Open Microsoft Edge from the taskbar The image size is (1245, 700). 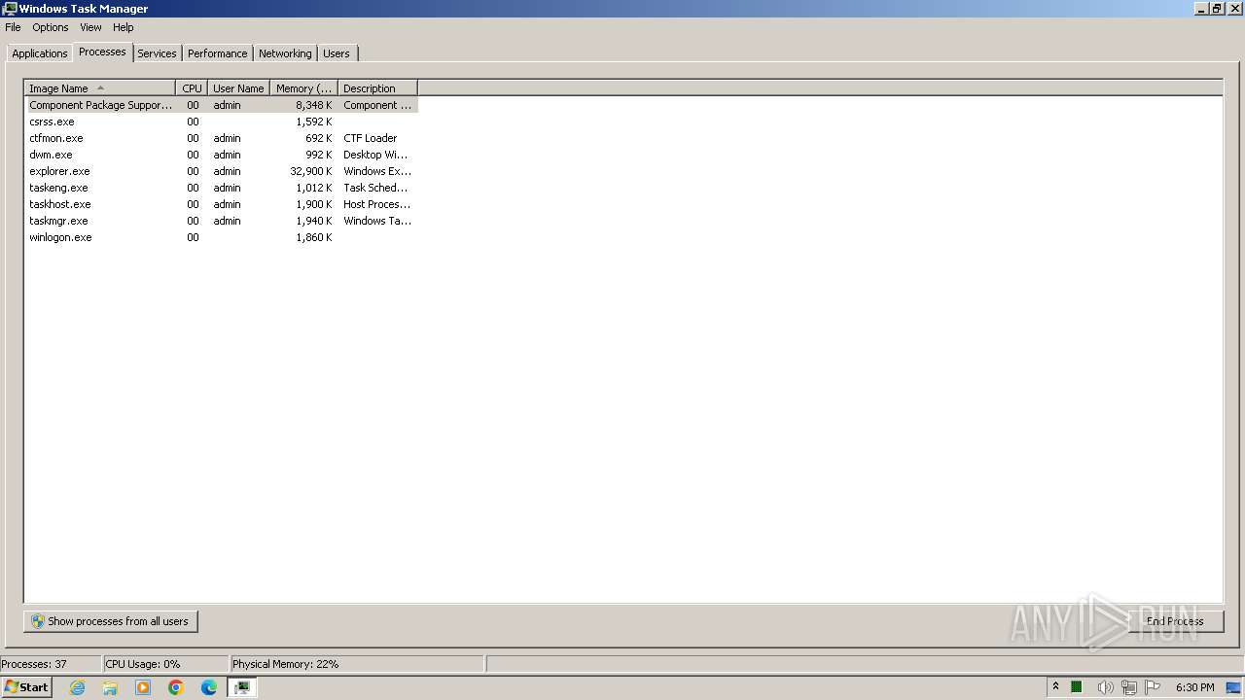(209, 687)
